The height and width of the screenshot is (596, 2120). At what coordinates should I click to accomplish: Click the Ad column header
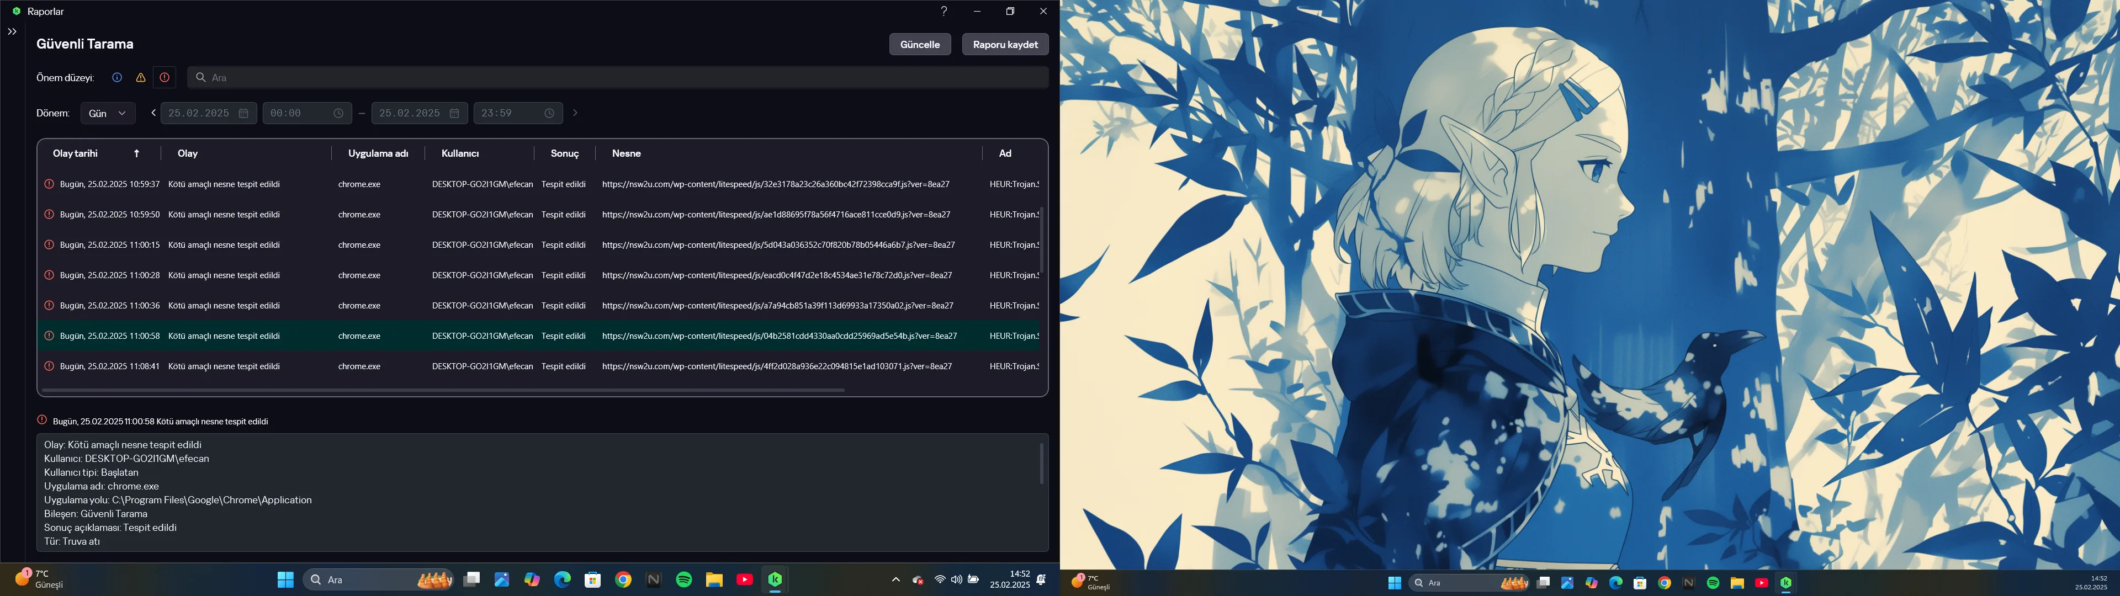1005,153
